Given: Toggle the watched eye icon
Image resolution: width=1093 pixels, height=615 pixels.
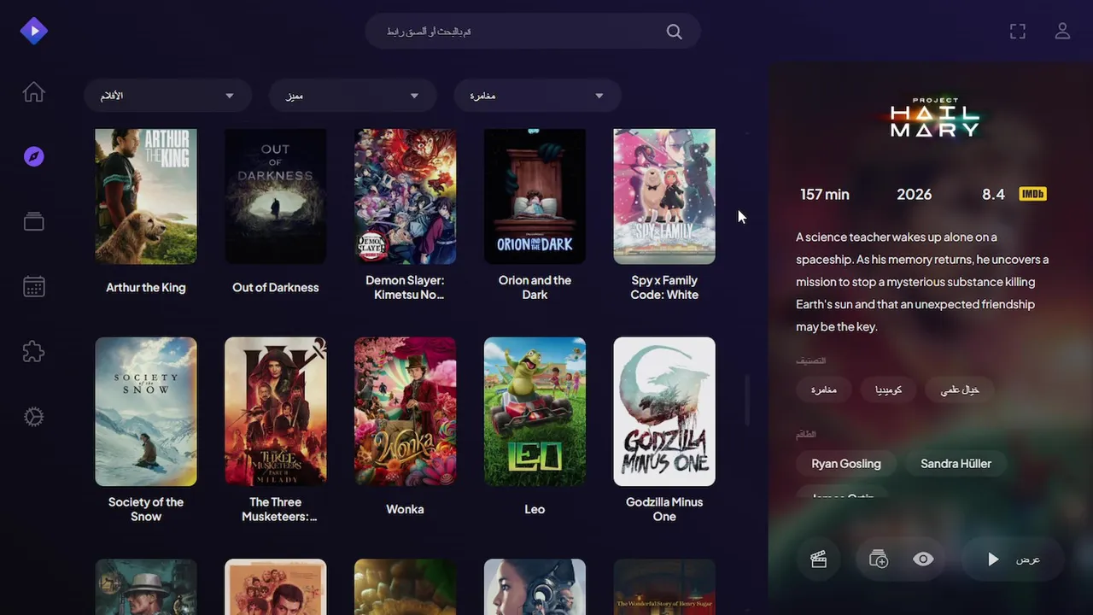Looking at the screenshot, I should point(923,559).
